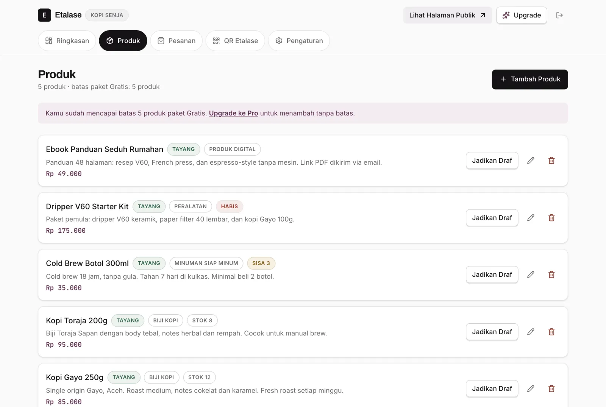Image resolution: width=606 pixels, height=407 pixels.
Task: Set Ebook Panduan Seduh Rumahan to draft
Action: [492, 161]
